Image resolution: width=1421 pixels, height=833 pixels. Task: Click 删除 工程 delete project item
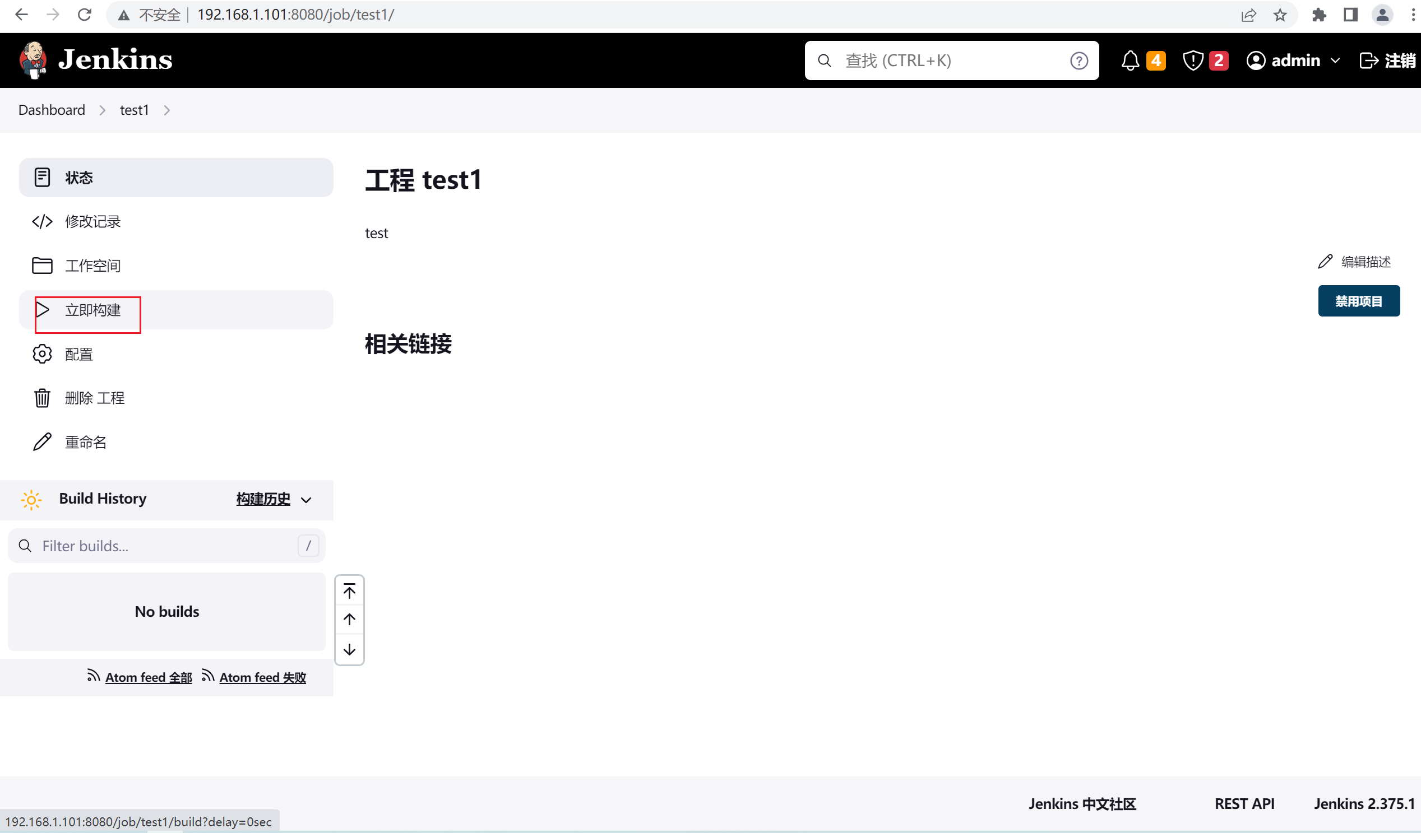click(x=176, y=398)
